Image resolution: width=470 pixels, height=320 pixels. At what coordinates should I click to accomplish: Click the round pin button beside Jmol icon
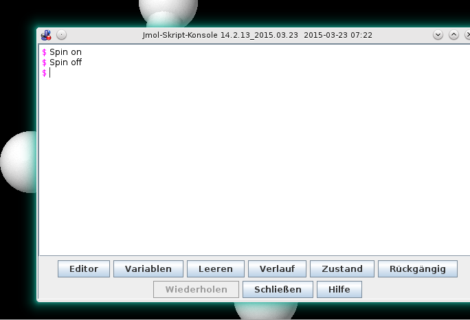[x=61, y=35]
